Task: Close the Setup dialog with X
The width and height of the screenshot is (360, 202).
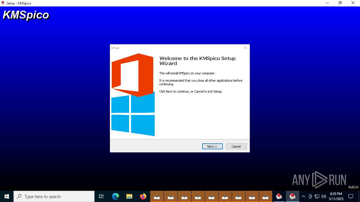Action: 246,48
